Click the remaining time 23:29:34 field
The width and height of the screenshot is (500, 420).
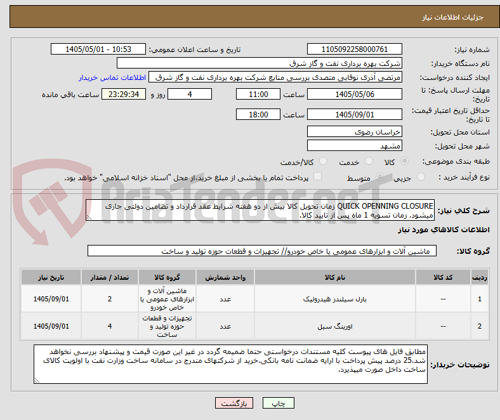tap(124, 94)
